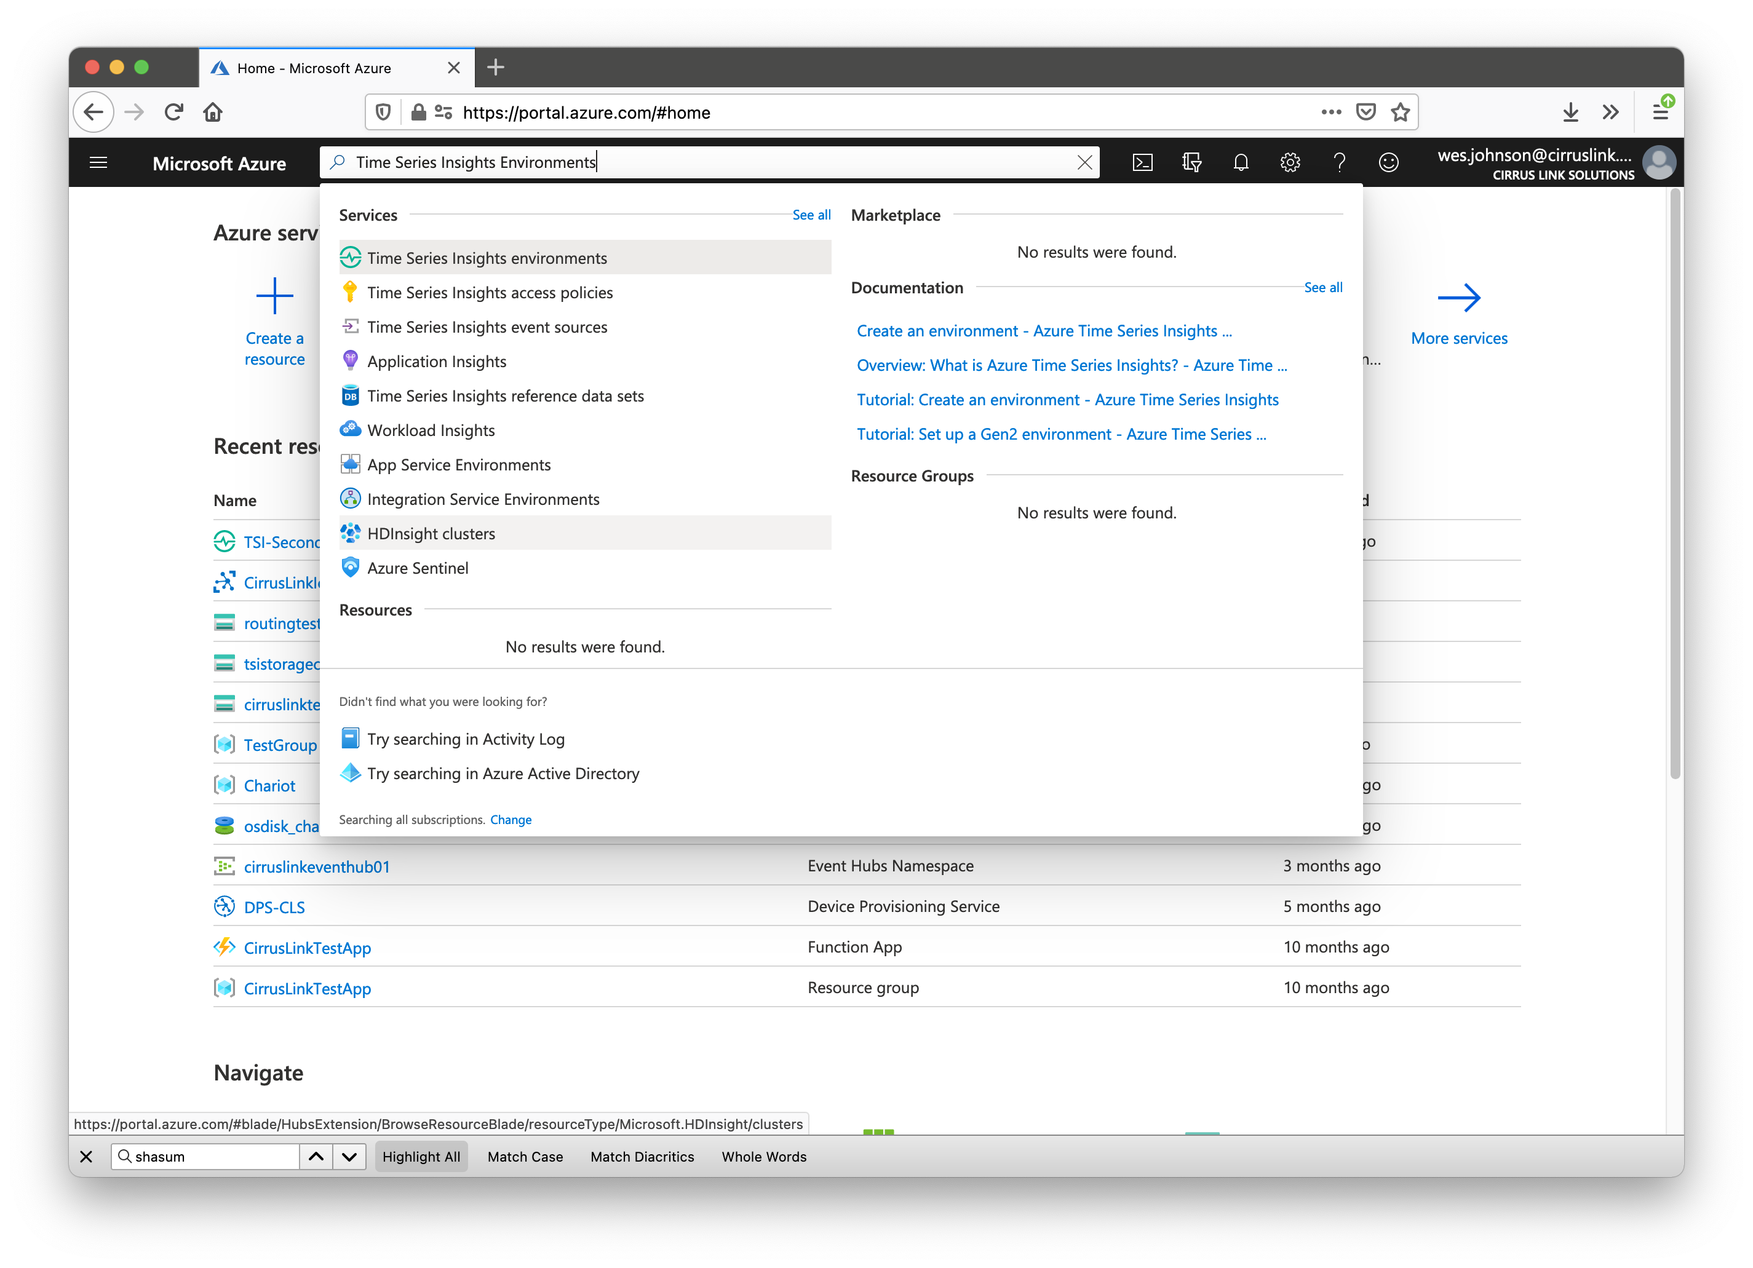
Task: Open portal settings gear
Action: point(1290,162)
